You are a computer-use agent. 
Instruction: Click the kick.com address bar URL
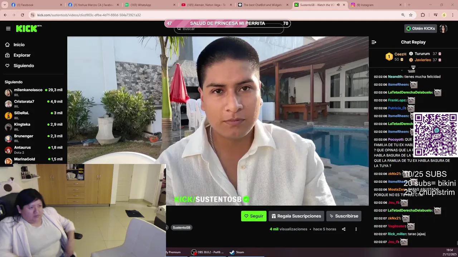[x=89, y=15]
